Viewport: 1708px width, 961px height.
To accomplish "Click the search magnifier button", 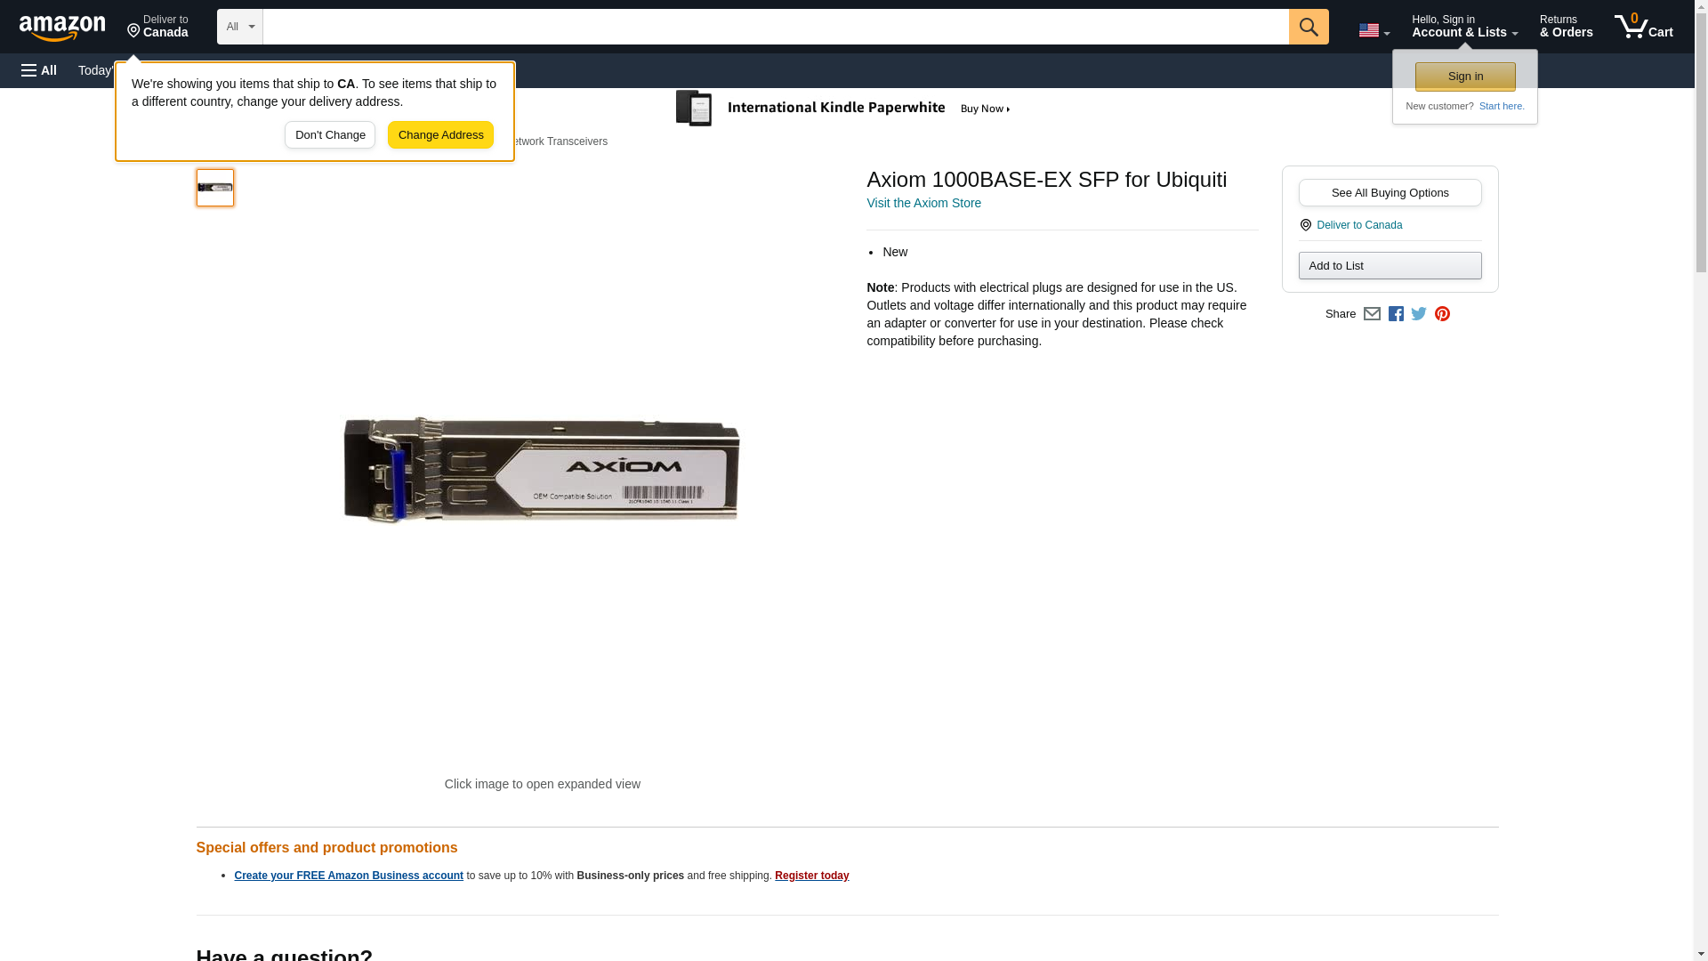I will [1309, 27].
